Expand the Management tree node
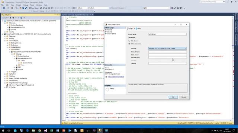The image size is (238, 133). tap(5, 81)
